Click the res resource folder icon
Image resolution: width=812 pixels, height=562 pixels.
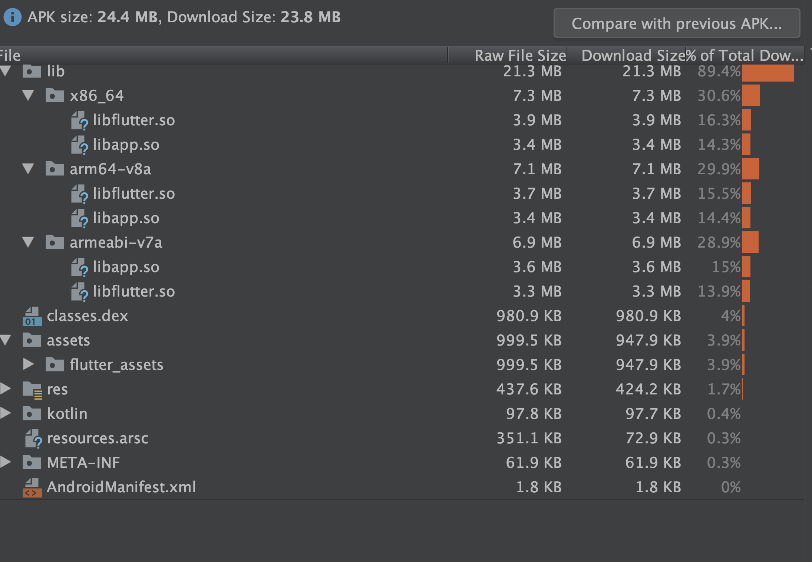[x=32, y=390]
